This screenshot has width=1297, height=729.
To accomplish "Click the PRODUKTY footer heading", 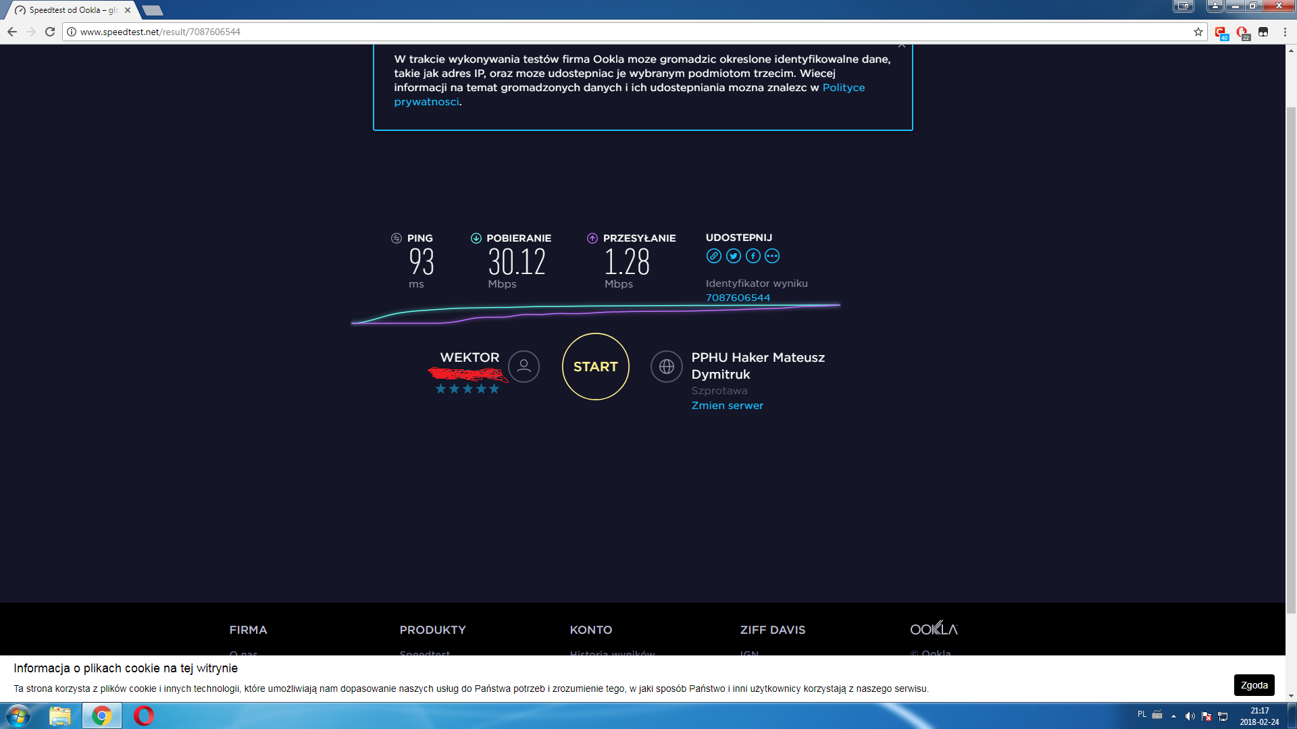I will [432, 630].
